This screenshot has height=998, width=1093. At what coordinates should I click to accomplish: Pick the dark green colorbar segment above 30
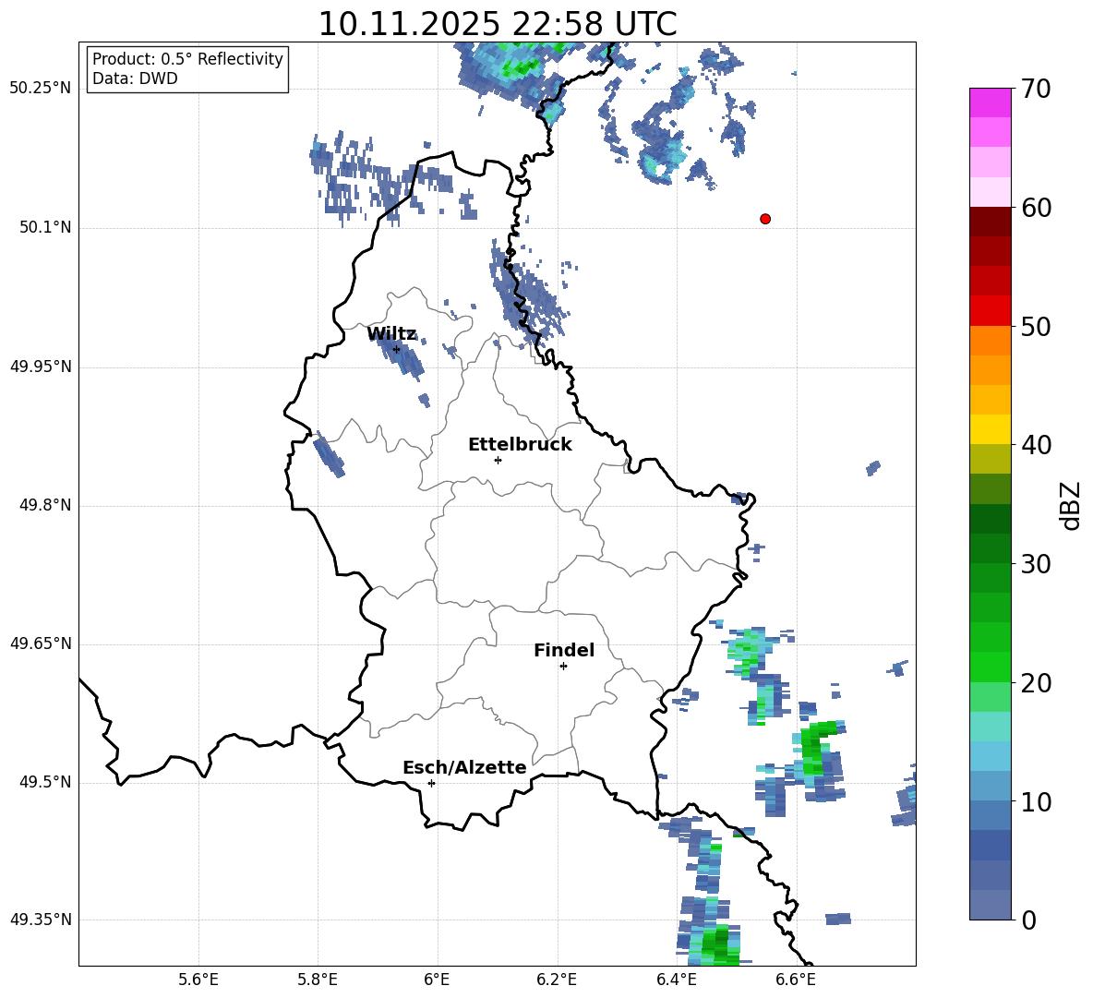(990, 548)
